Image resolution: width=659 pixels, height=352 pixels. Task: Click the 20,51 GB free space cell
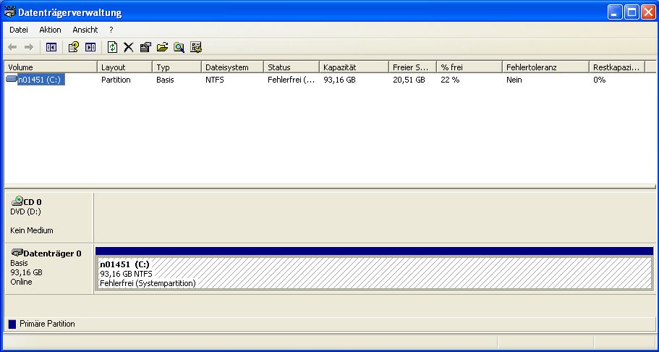(x=409, y=80)
